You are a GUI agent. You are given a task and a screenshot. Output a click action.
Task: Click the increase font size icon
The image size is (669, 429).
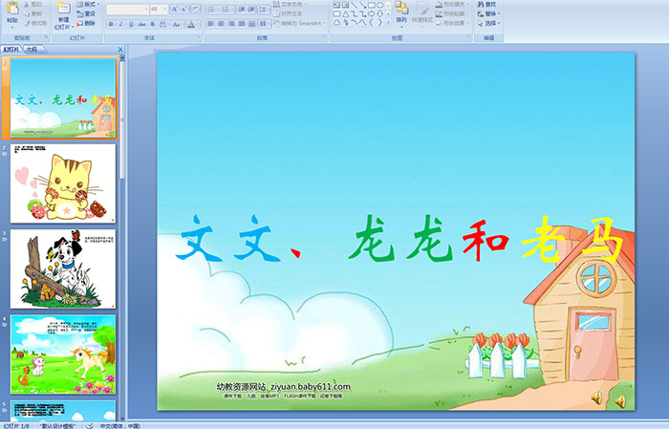click(174, 9)
